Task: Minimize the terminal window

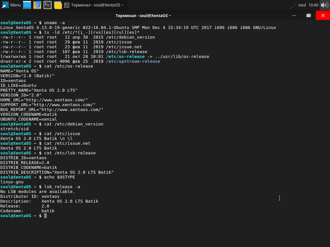Action: click(294, 15)
